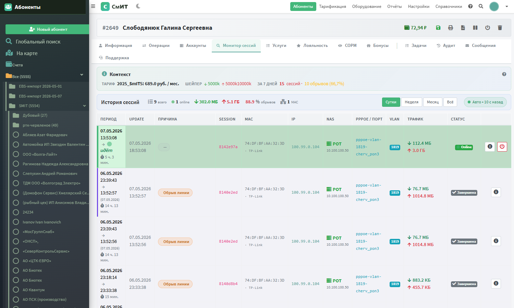Filter sessions by Неделя
Viewport: 514px width, 308px height.
[411, 102]
